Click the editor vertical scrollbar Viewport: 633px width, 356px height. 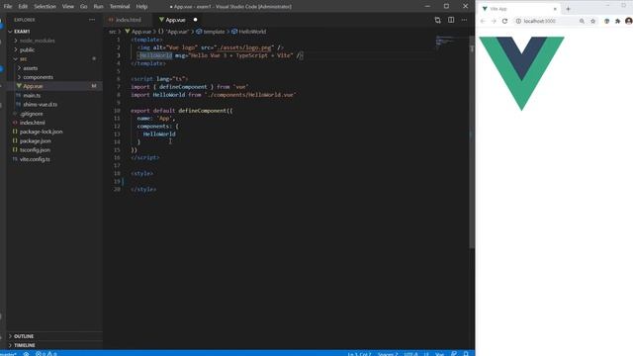click(472, 141)
